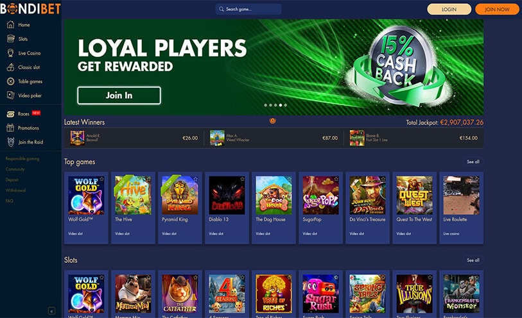Open Live Casino from sidebar icon

tap(11, 53)
